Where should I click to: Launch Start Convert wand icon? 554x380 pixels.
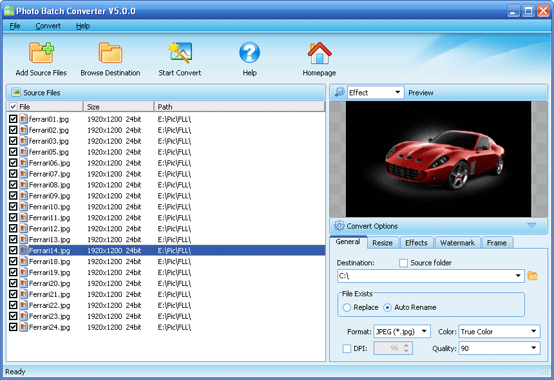(180, 53)
